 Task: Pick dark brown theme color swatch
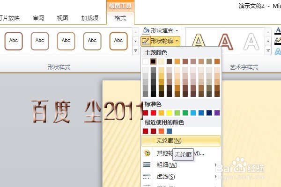tap(169, 61)
